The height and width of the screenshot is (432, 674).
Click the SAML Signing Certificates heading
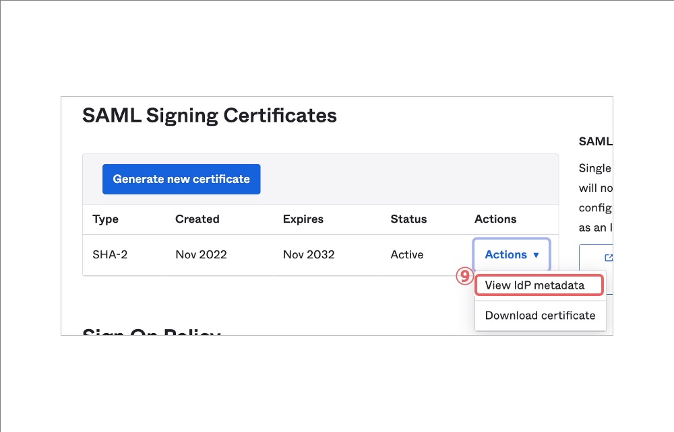209,115
